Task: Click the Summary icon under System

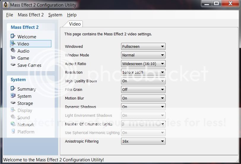Action: pyautogui.click(x=13, y=89)
